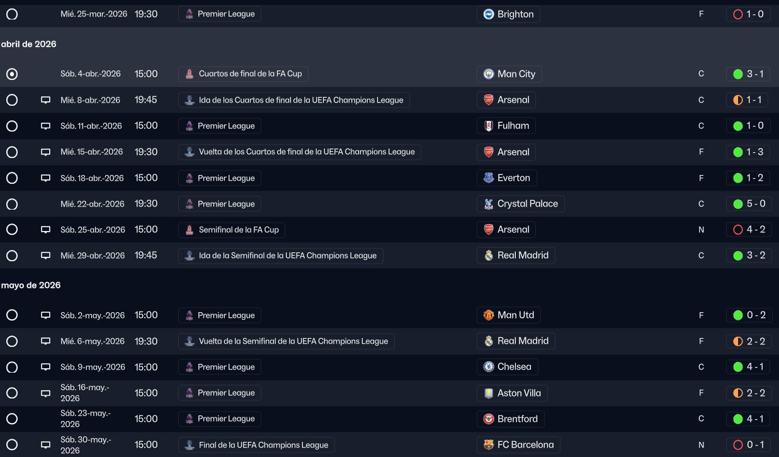Click the TV broadcast icon for Fulham match
Viewport: 779px width, 457px height.
[45, 126]
